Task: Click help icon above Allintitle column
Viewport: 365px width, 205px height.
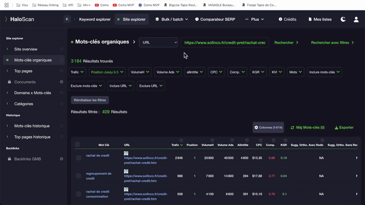Action: point(247,140)
